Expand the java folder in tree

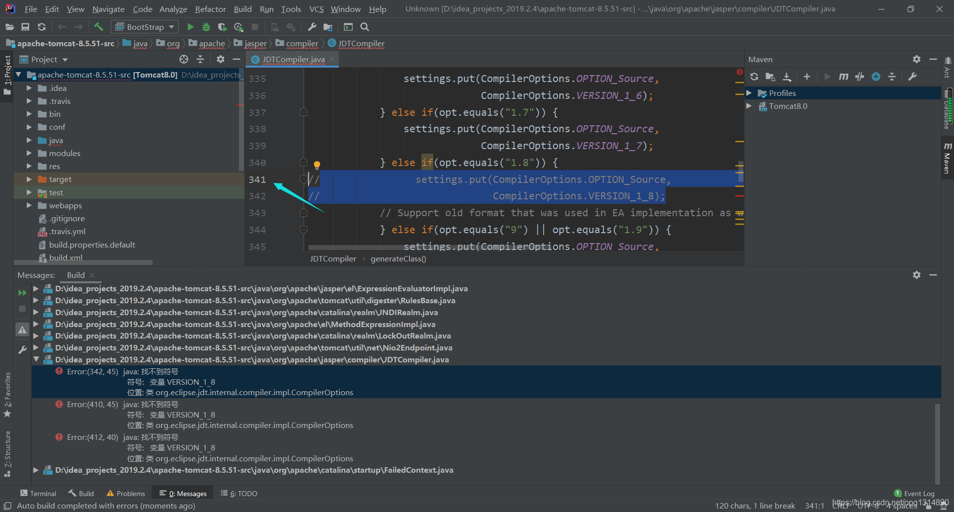point(29,140)
